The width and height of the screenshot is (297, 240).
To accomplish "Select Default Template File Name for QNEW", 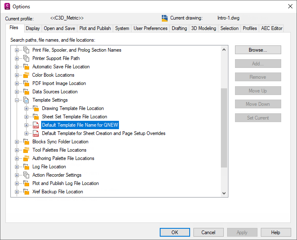I will [x=80, y=125].
